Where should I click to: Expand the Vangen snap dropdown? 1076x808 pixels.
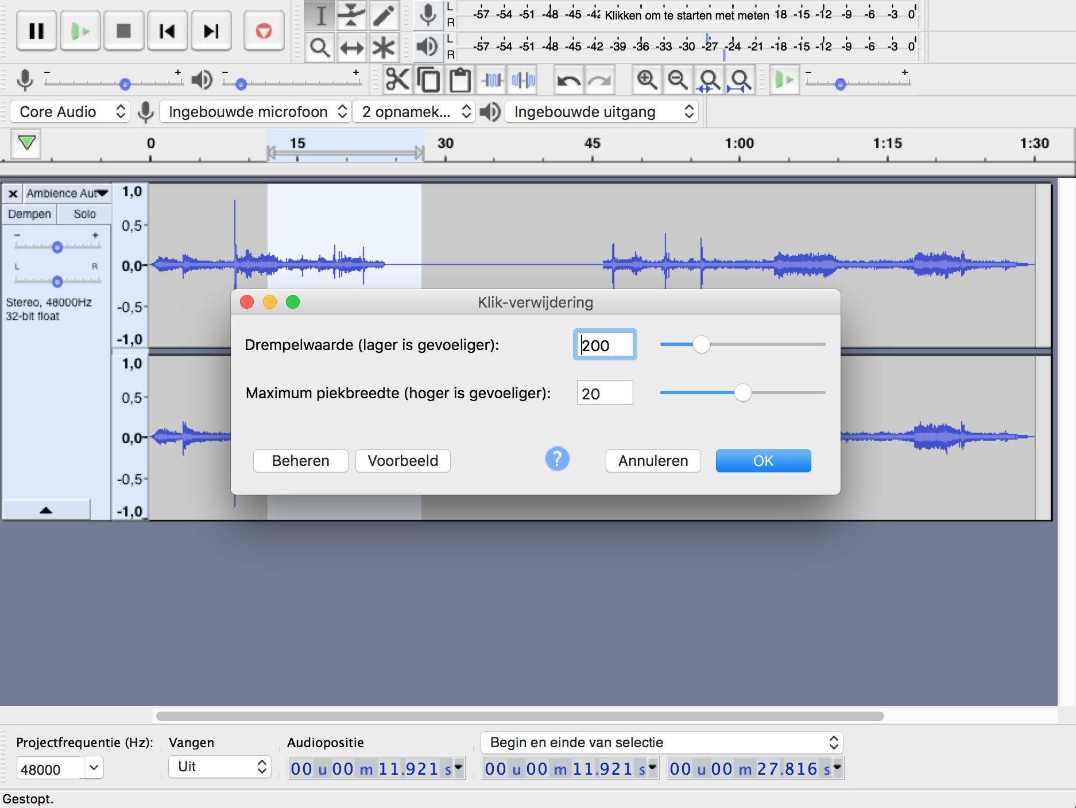click(x=219, y=767)
